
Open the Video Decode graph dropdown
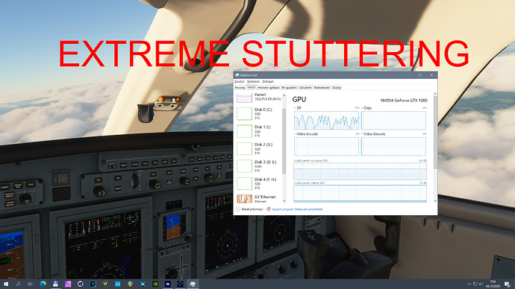[x=373, y=134]
